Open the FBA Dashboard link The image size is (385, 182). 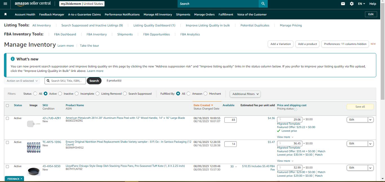coord(65,34)
